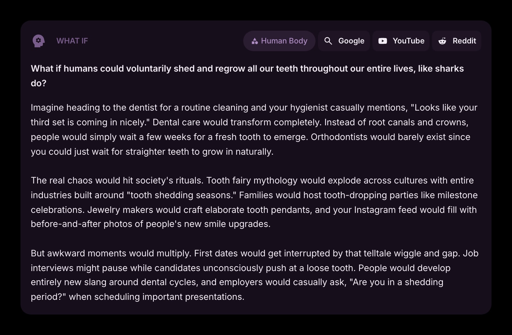Open the Reddit button label
The image size is (512, 335).
464,41
